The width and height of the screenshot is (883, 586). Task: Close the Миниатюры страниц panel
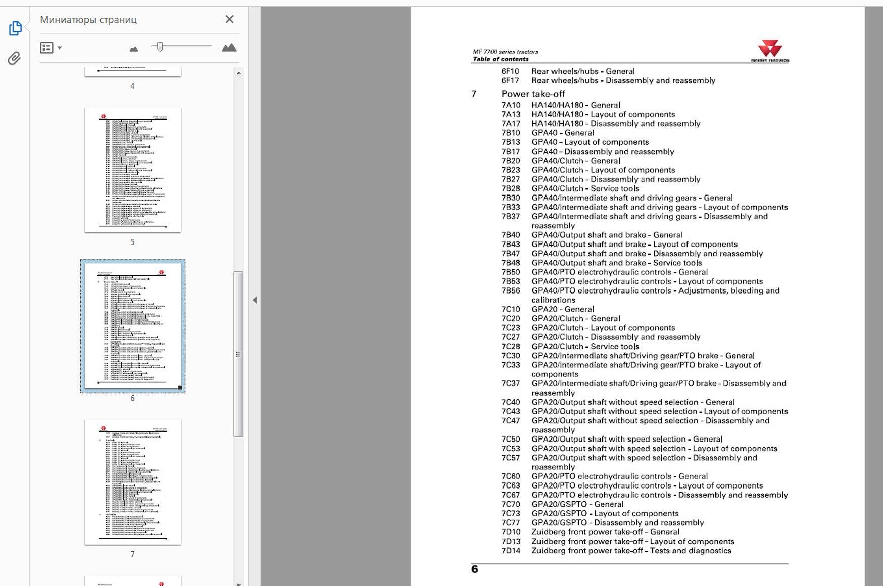click(229, 19)
